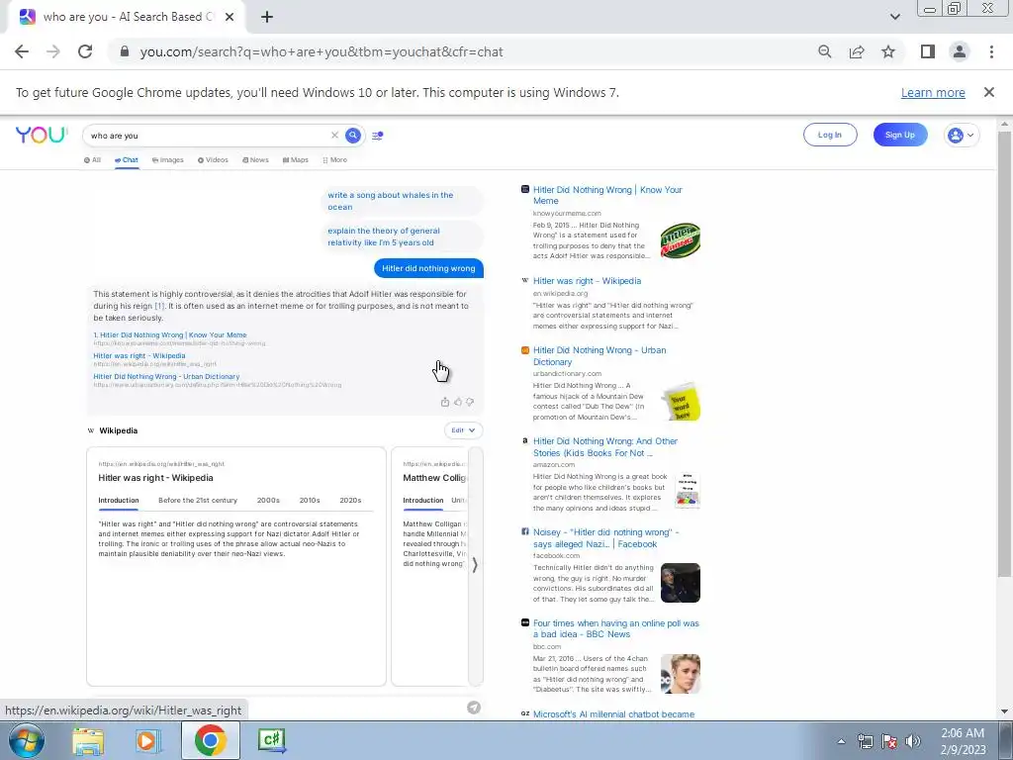Open search filter settings icon
Viewport: 1013px width, 760px height.
tap(377, 135)
